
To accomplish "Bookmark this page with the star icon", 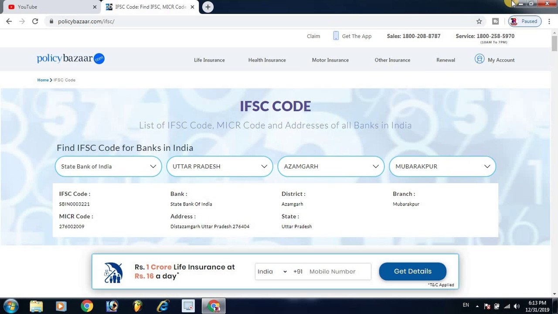I will 479,21.
